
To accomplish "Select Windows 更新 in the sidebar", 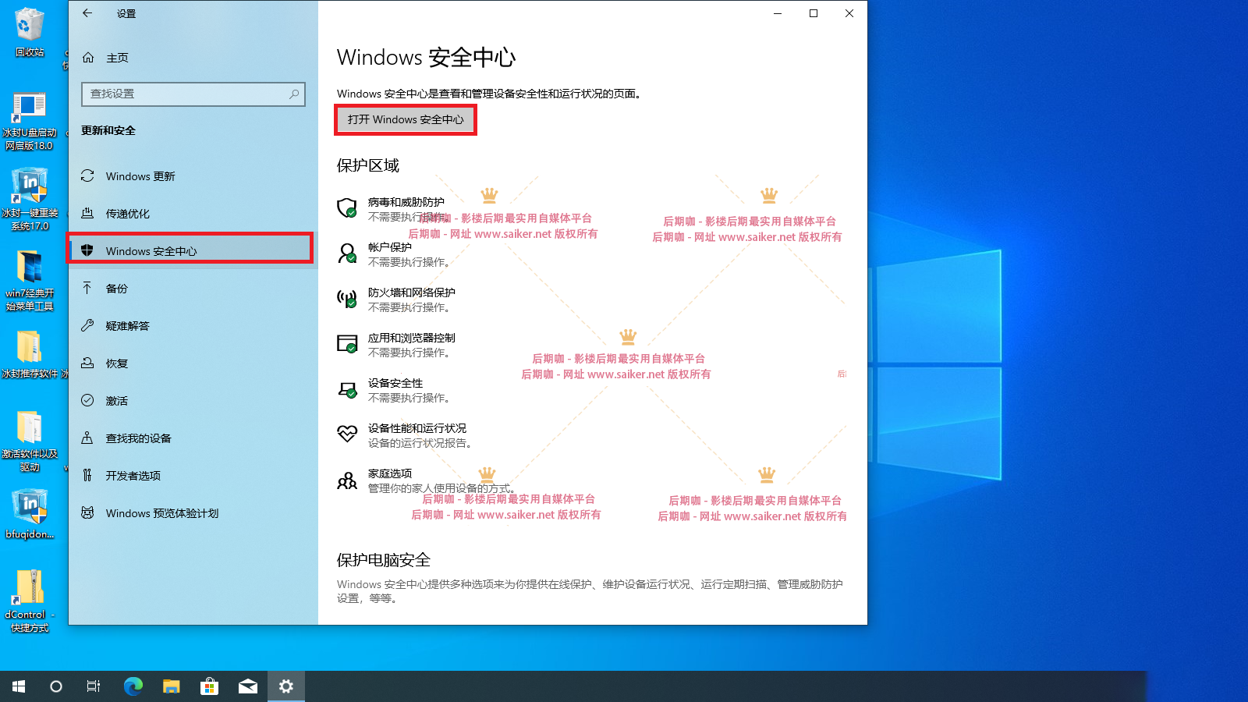I will (193, 176).
